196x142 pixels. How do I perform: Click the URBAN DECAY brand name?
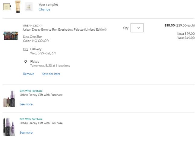pos(32,26)
